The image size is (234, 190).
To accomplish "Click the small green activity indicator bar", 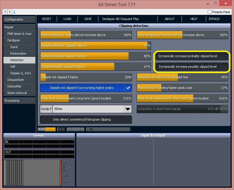I will (91, 129).
